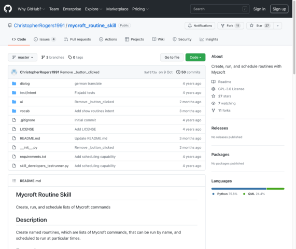Click the slash shortcut icon in search box
The image size is (296, 249).
(245, 9)
